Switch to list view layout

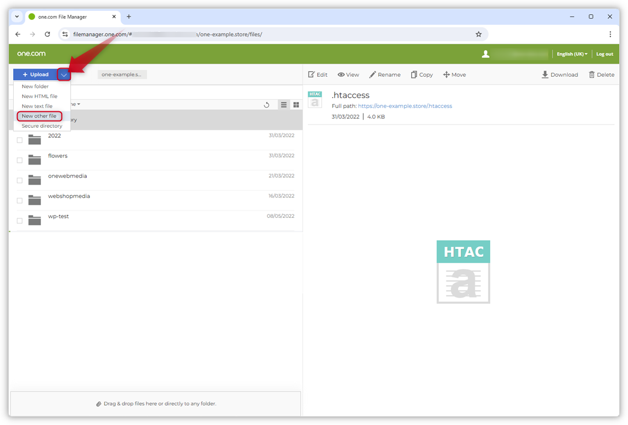(x=284, y=105)
